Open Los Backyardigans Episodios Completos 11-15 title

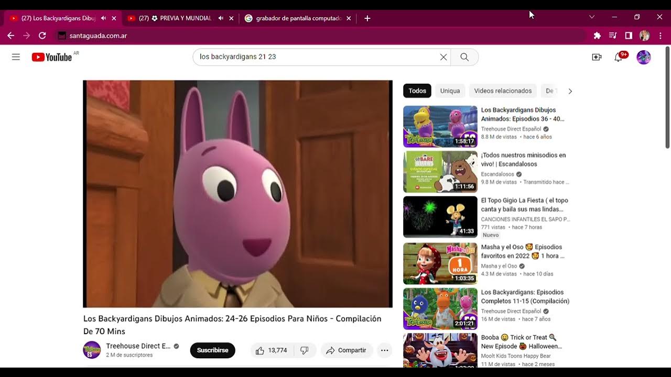525,297
